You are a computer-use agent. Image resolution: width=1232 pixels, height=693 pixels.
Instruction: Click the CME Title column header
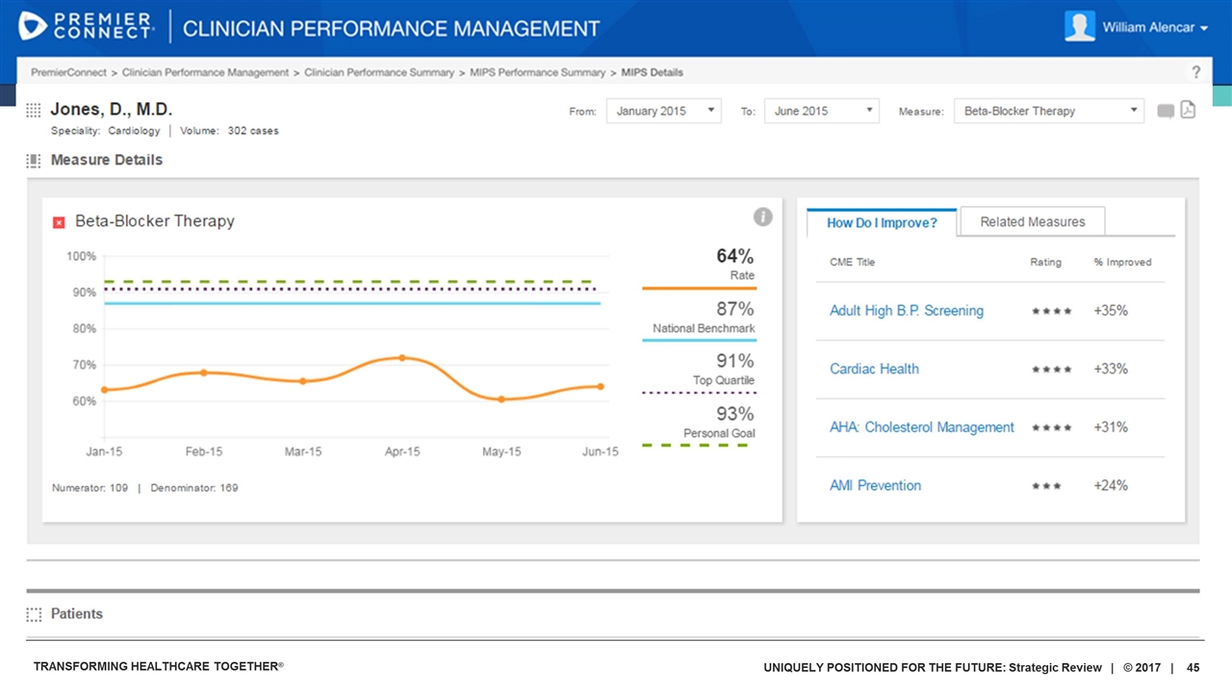[x=852, y=262]
